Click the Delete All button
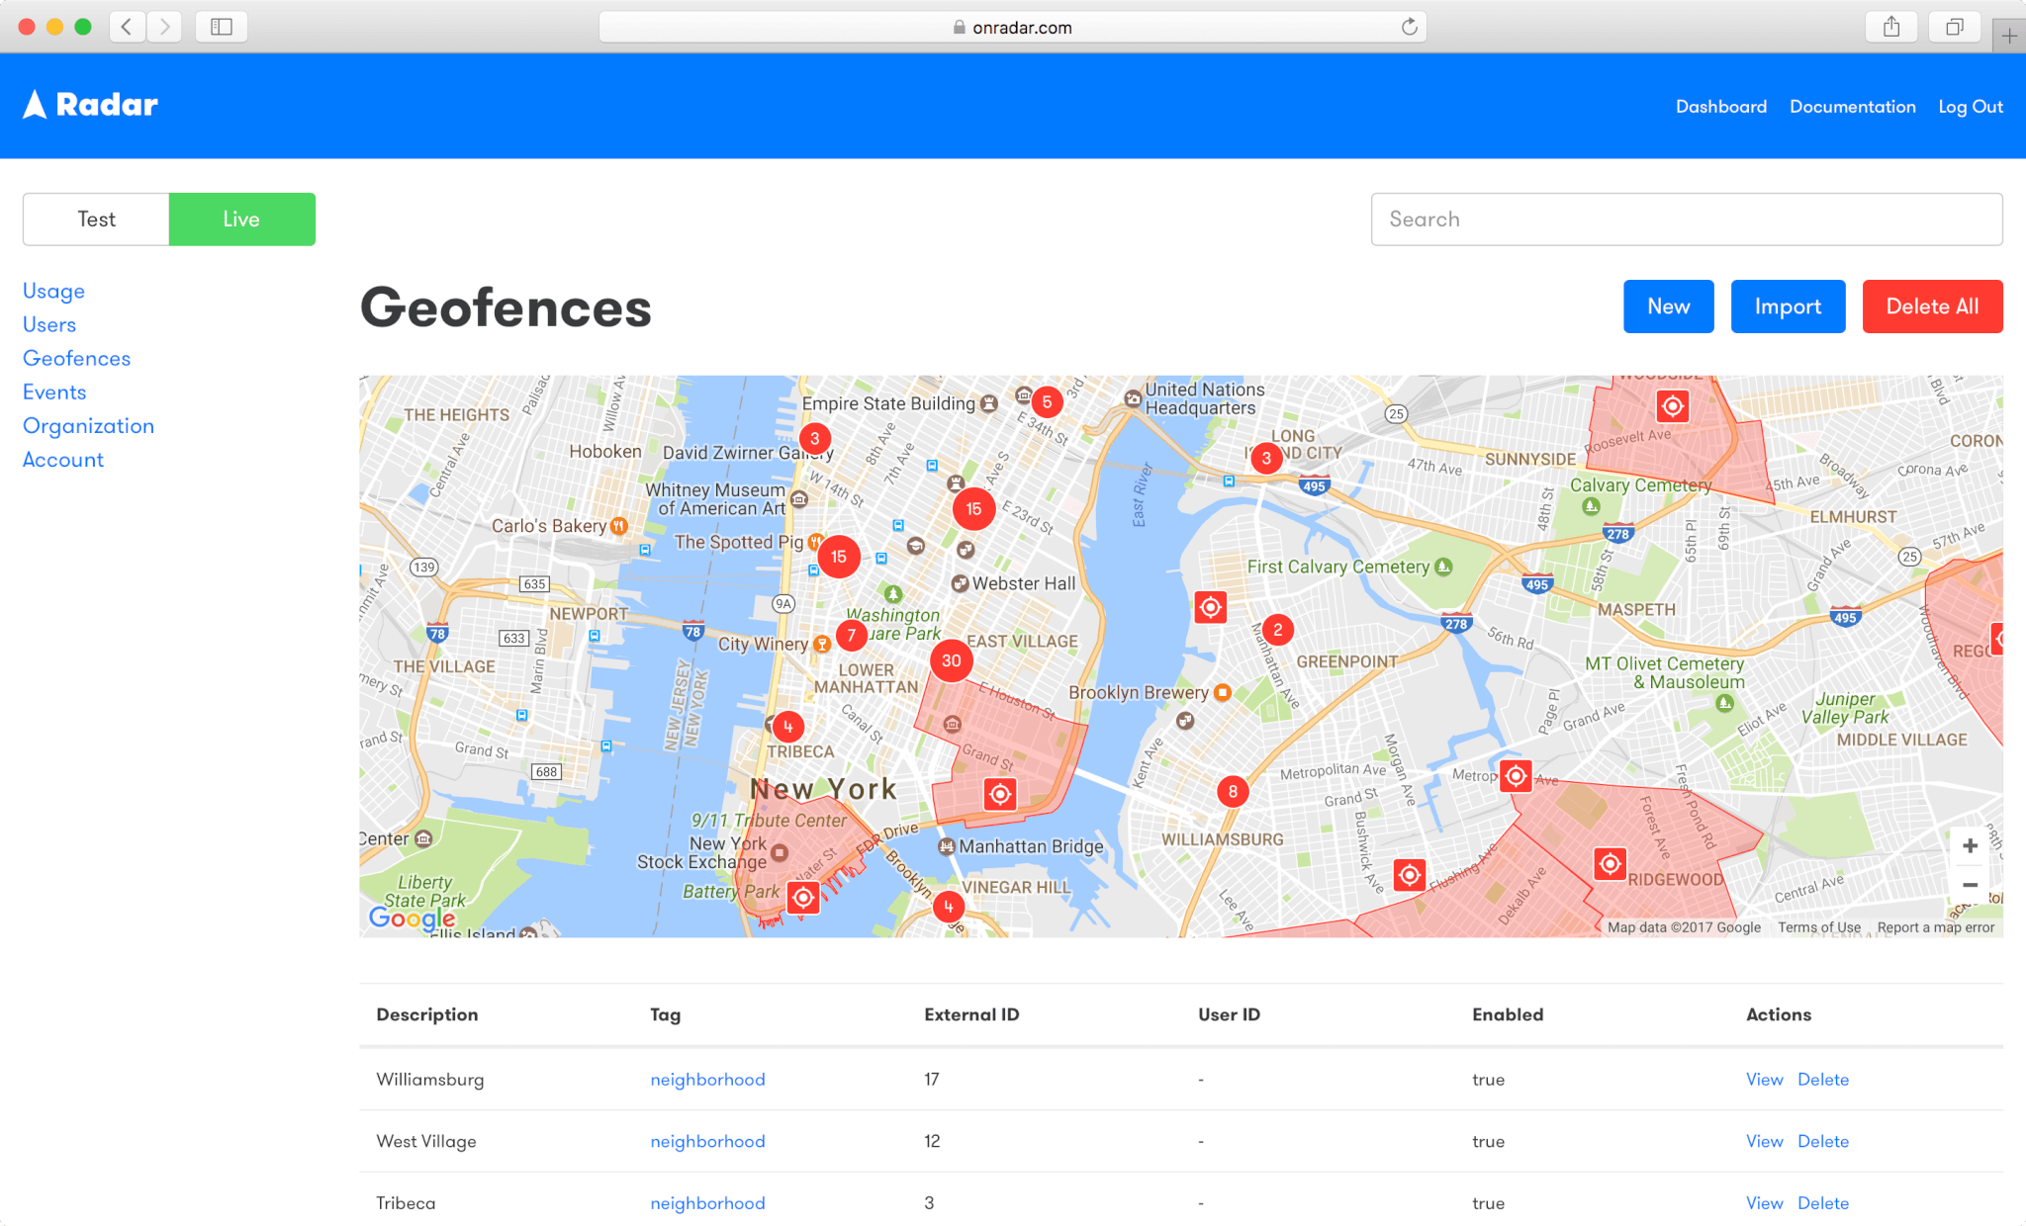 point(1932,306)
